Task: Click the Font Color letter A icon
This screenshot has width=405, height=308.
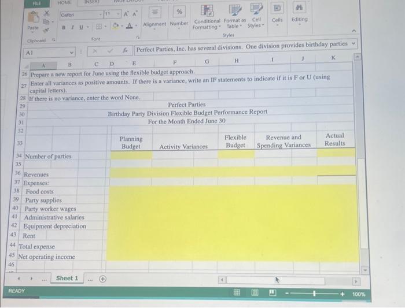Action: (130, 25)
